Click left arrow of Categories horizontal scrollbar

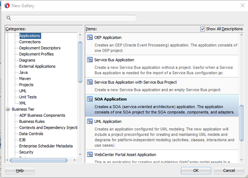[7, 160]
